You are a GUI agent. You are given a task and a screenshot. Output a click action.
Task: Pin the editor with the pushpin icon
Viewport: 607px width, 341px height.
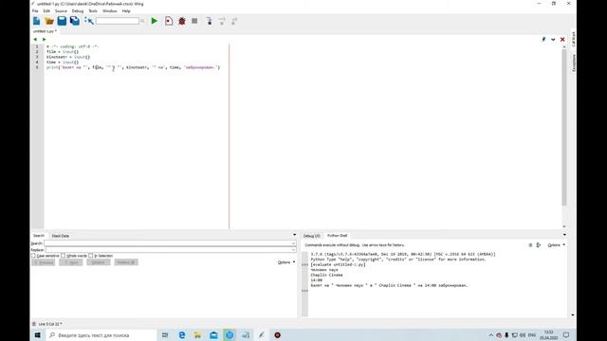(x=543, y=40)
